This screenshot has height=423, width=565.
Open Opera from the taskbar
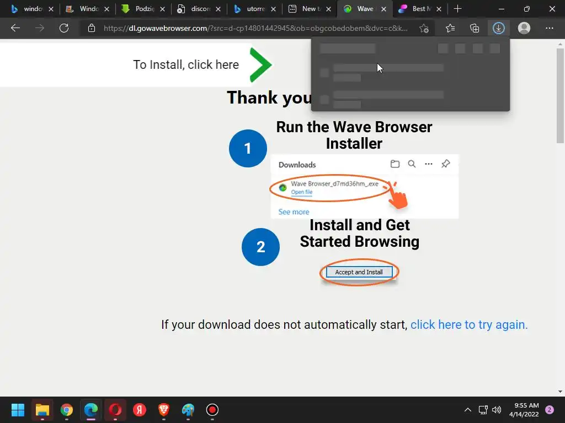pyautogui.click(x=115, y=410)
